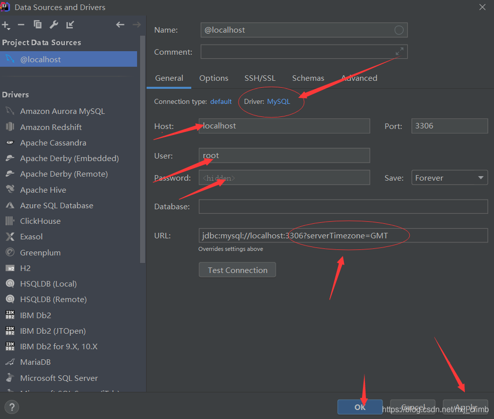494x419 pixels.
Task: Select Amazon Redshift driver icon
Action: 10,126
